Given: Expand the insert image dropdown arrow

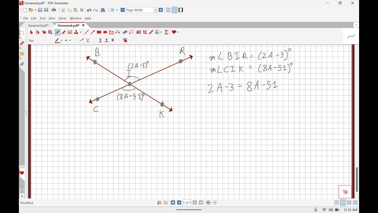Looking at the screenshot, I should tap(161, 32).
